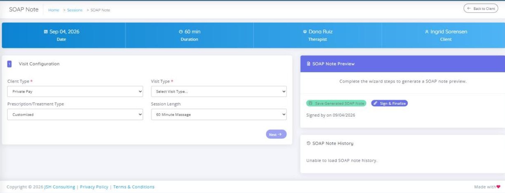Open the Select Visit Type dropdown

219,92
